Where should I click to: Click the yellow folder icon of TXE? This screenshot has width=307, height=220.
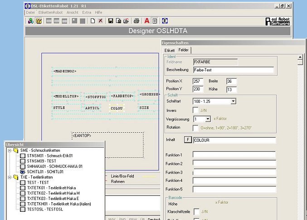(x=16, y=177)
